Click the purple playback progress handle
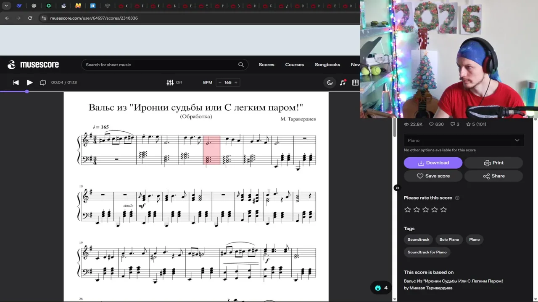 click(27, 91)
